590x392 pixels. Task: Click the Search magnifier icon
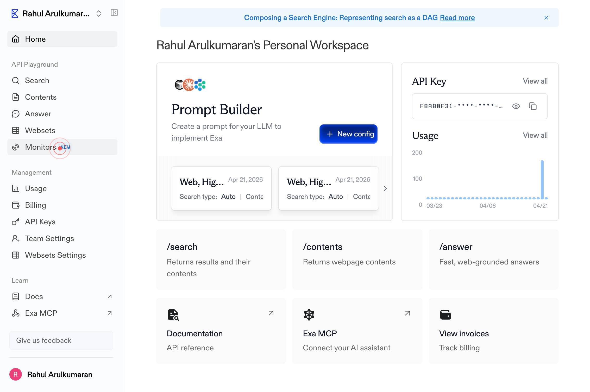[16, 80]
